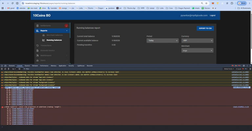Viewport: 252px width, 131px height.
Task: Click the address bar zoom magnifier icon
Action: [202, 3]
